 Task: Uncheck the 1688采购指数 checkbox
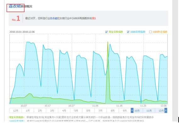pyautogui.click(x=128, y=32)
